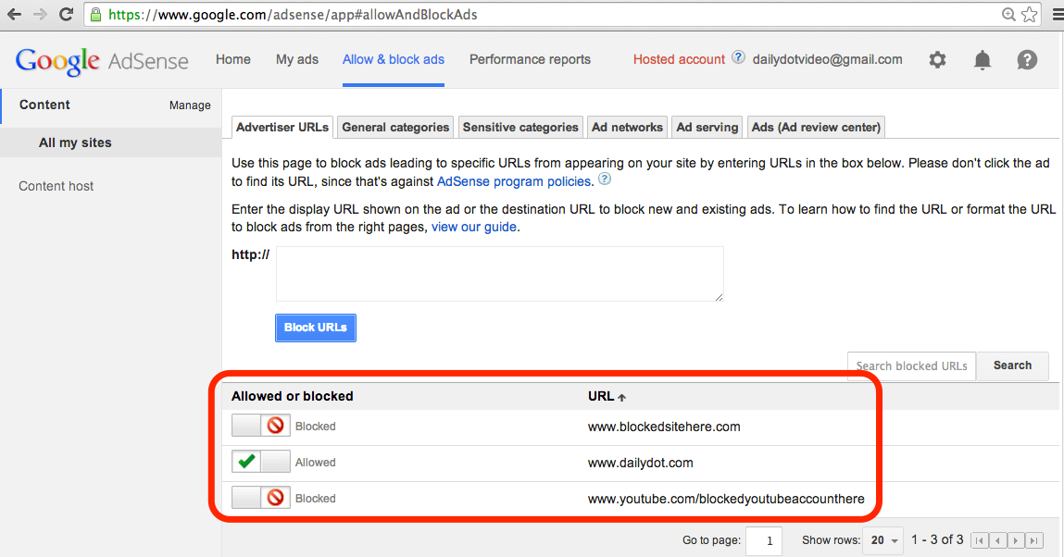Open the Show rows dropdown

(884, 540)
